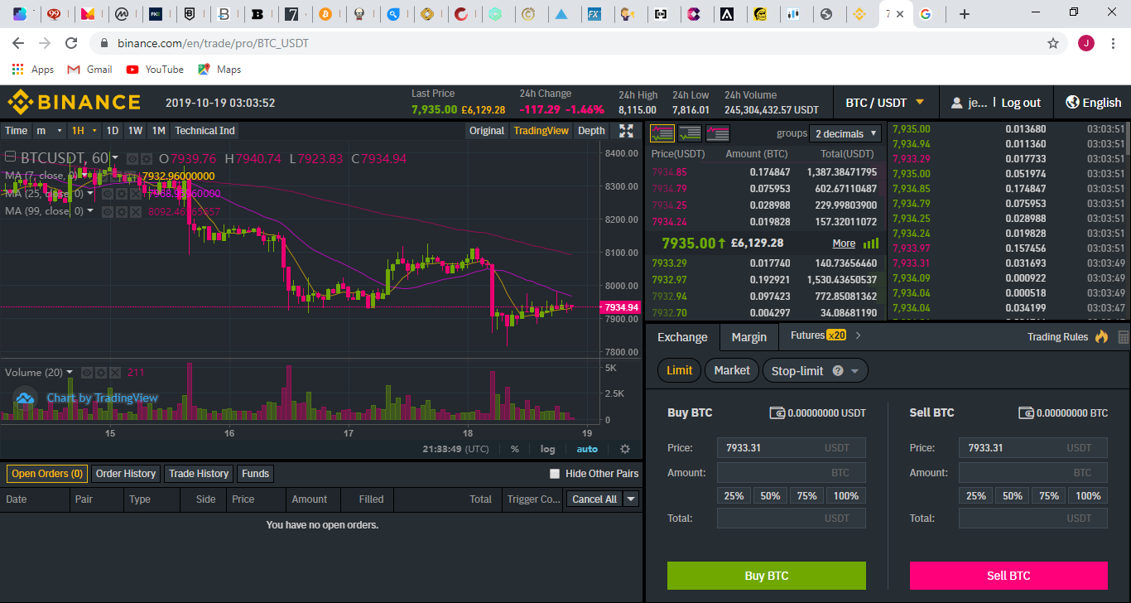The image size is (1131, 603).
Task: Open the Cancel All dropdown arrow
Action: click(x=631, y=499)
